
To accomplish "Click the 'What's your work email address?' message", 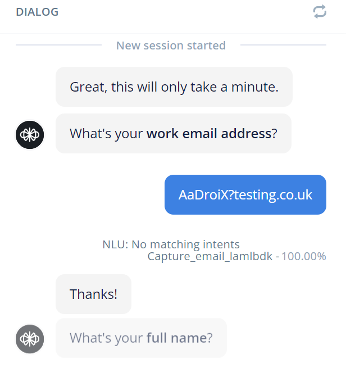I will coord(174,133).
